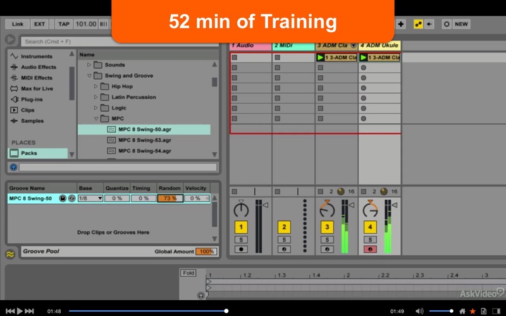
Task: Click the Fold button in clip view
Action: click(x=188, y=273)
